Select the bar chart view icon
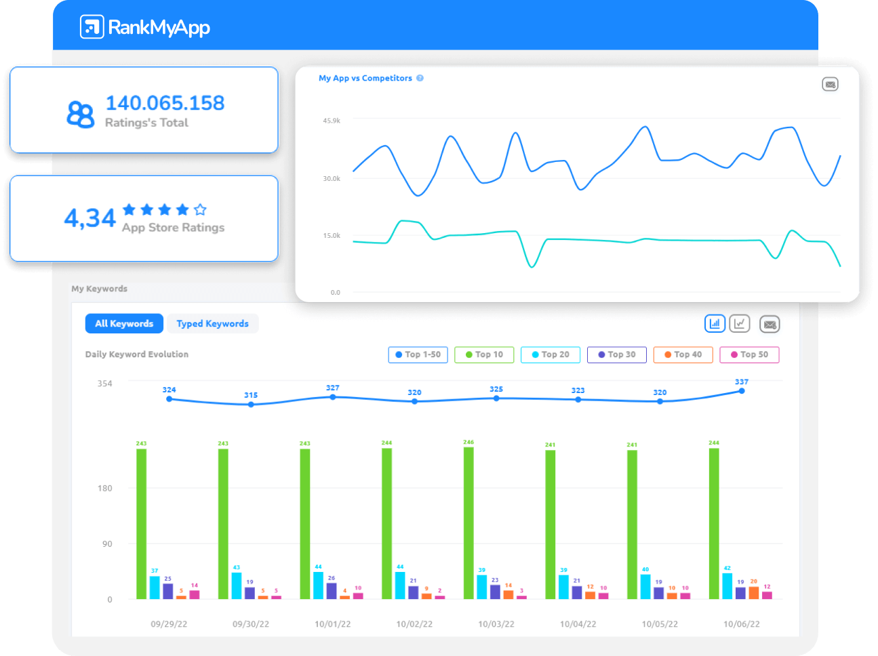This screenshot has height=656, width=878. (715, 323)
